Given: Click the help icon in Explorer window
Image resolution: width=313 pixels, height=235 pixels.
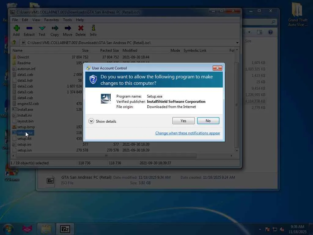Looking at the screenshot, I should tap(270, 32).
